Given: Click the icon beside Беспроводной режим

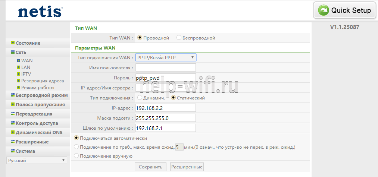Looking at the screenshot, I should click(x=13, y=95).
